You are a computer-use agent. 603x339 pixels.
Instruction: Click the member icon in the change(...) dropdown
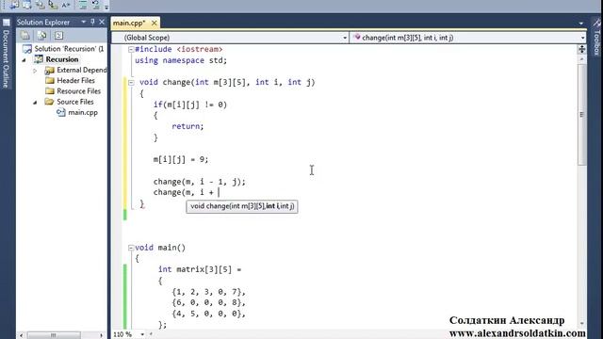point(357,38)
